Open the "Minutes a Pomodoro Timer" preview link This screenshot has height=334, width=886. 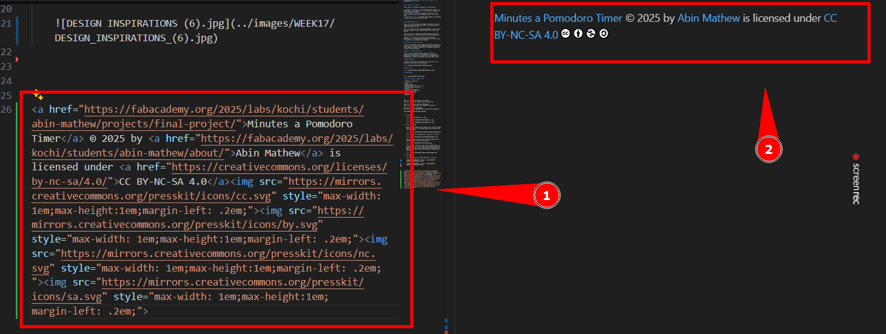559,18
